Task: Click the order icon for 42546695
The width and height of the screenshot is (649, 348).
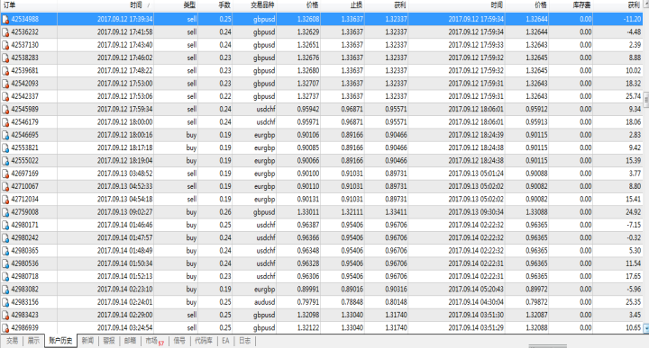Action: pyautogui.click(x=5, y=136)
